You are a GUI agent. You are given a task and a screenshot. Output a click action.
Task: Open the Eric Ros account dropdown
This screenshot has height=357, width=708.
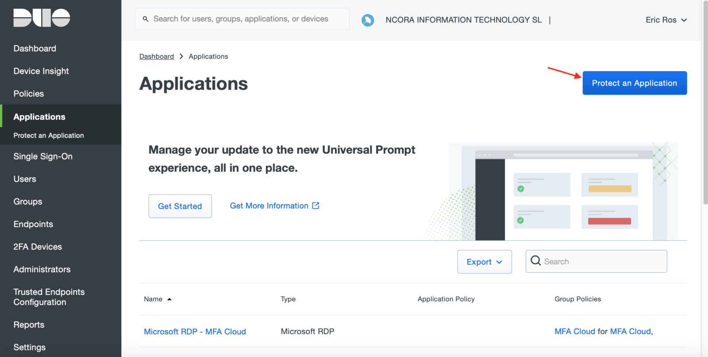coord(666,20)
